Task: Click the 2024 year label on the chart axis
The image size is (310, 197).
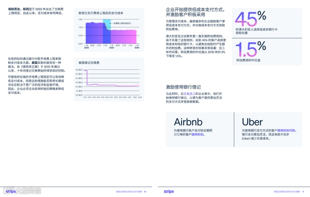Action: pos(137,47)
